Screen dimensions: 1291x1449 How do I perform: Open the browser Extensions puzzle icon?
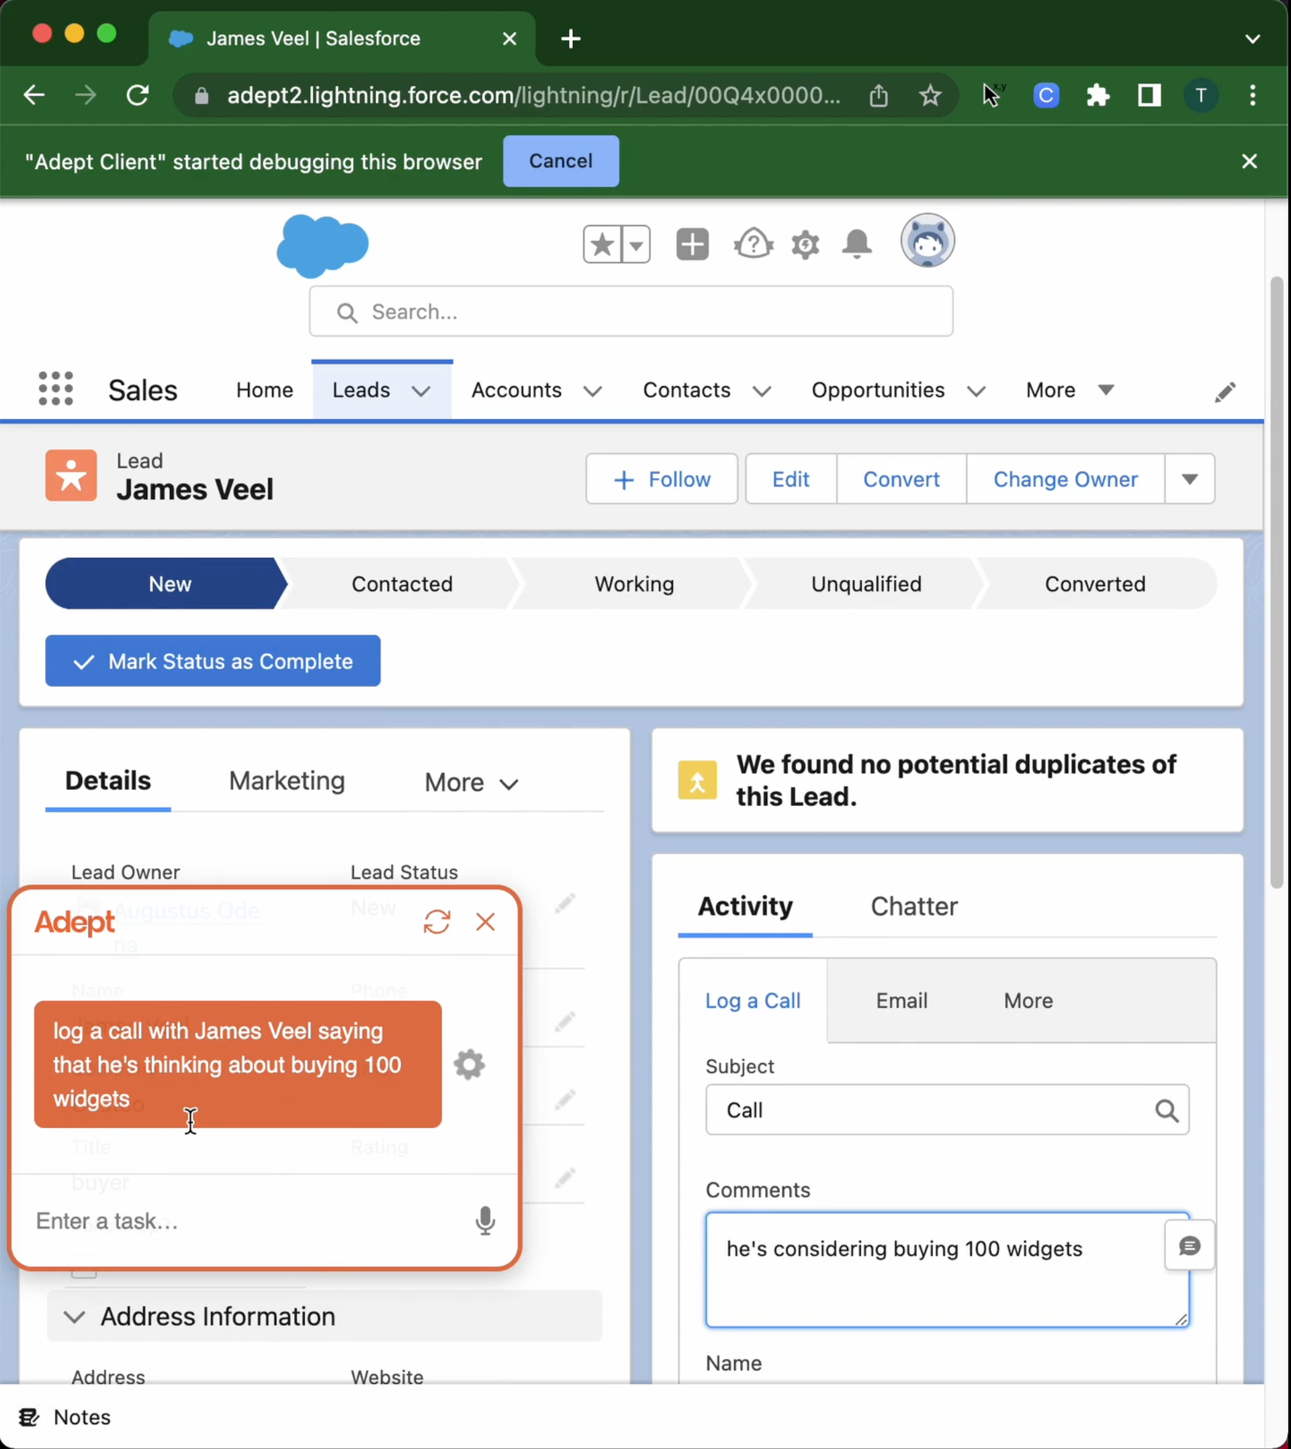[x=1098, y=95]
